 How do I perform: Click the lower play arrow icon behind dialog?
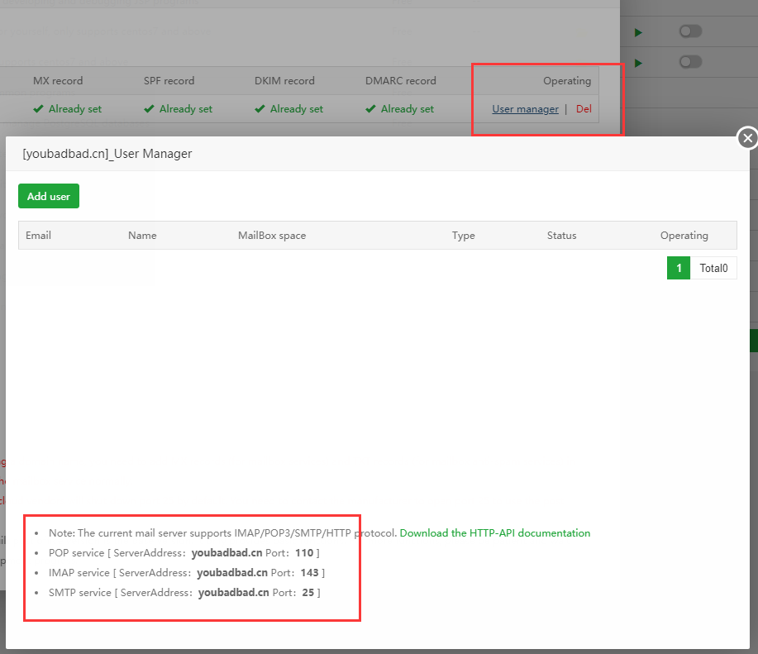pos(638,64)
